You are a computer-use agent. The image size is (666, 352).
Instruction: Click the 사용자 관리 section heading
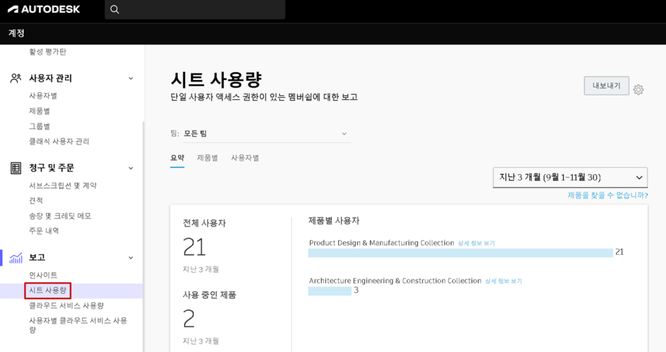(x=51, y=79)
